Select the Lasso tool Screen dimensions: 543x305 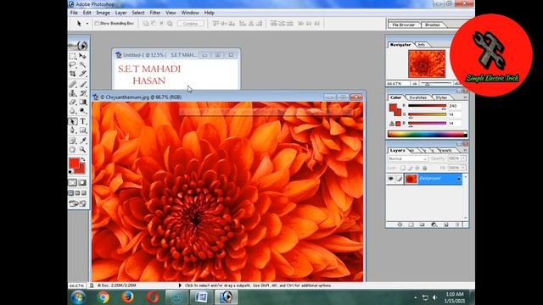click(73, 64)
